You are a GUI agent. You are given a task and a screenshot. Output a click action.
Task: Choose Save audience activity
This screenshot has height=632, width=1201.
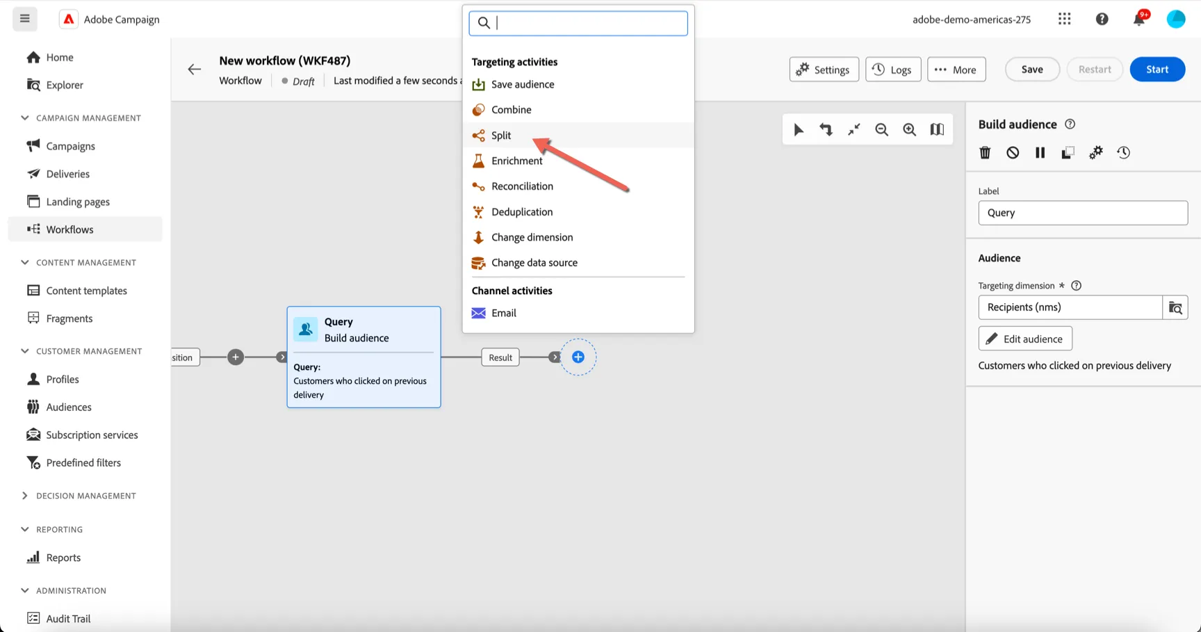(578, 84)
